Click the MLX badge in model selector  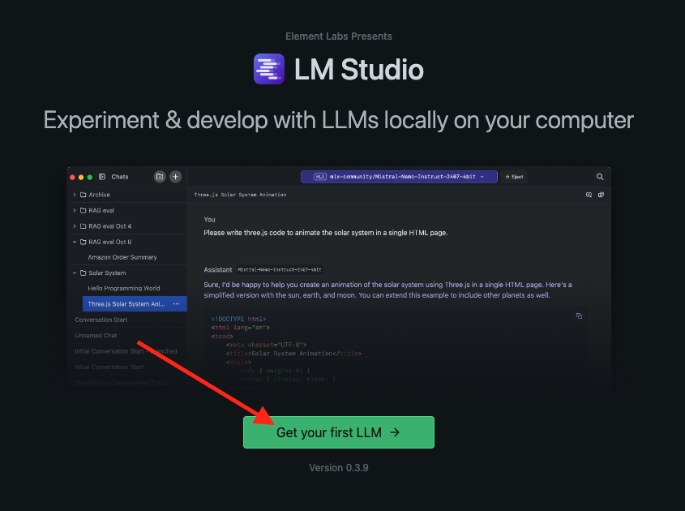click(320, 177)
